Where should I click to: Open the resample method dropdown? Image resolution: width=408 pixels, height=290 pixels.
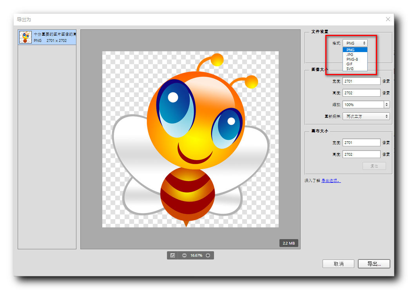[x=366, y=116]
